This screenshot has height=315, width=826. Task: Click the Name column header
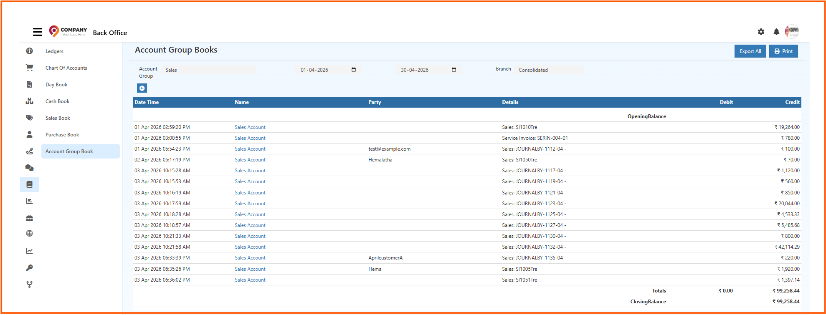[242, 102]
